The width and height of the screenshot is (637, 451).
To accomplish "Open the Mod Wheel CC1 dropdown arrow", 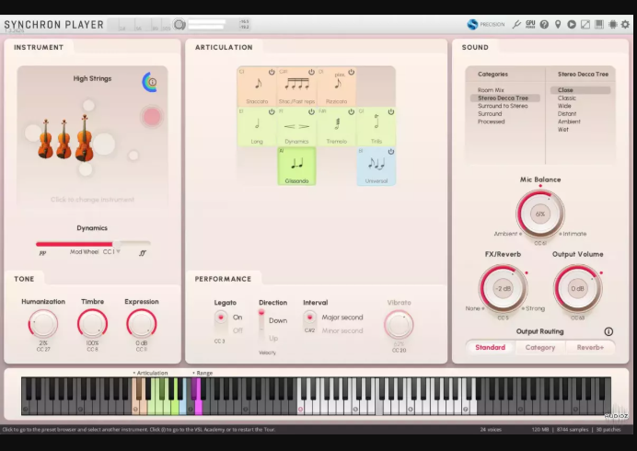I will (x=118, y=251).
